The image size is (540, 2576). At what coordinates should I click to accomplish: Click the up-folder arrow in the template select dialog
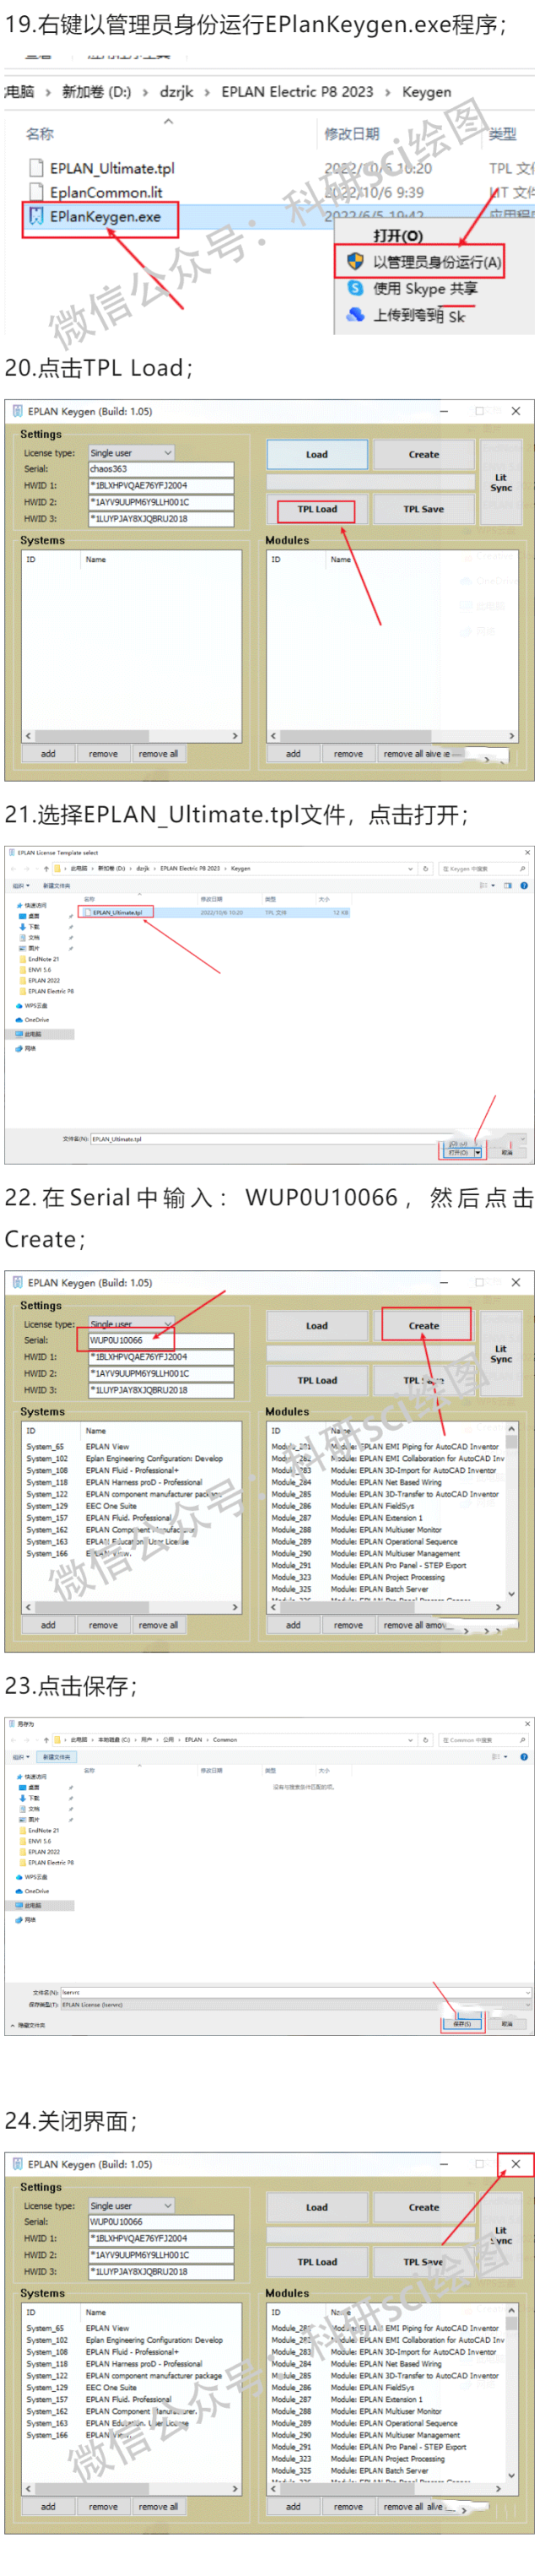pyautogui.click(x=46, y=869)
